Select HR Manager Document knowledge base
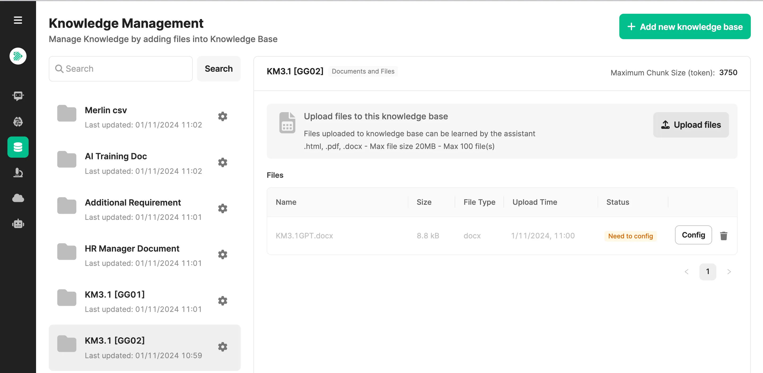Viewport: 763px width, 373px height. coord(144,256)
